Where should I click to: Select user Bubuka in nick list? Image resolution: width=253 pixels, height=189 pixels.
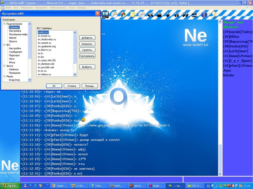tap(229, 75)
